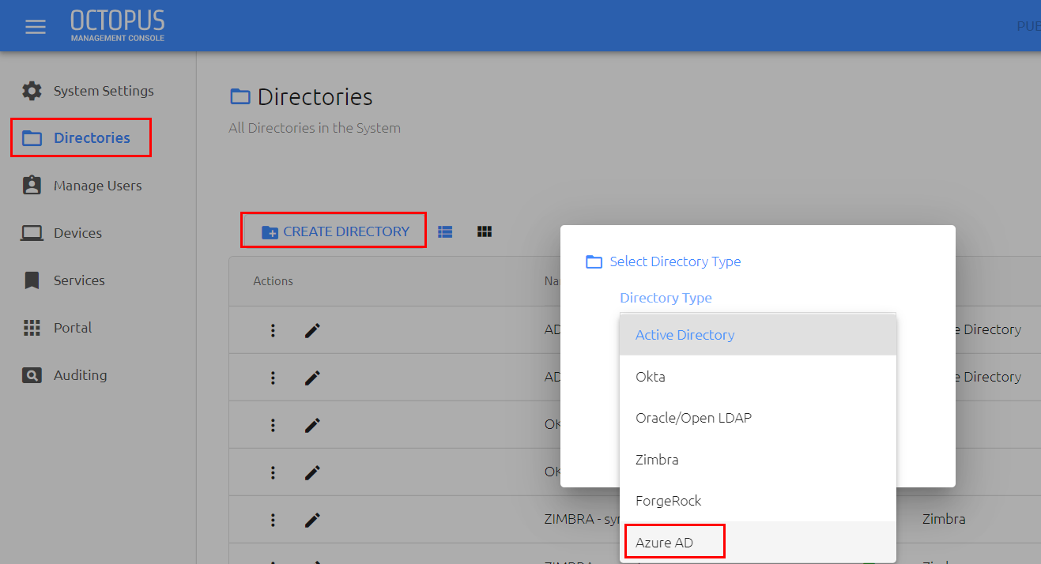Open the Portal section
The image size is (1041, 564).
73,328
